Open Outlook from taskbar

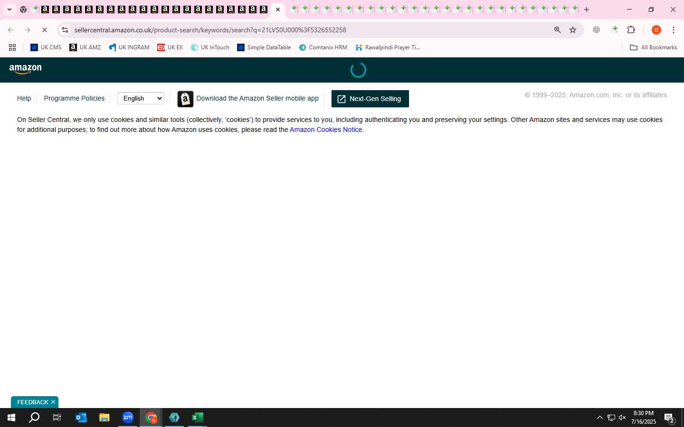coord(81,418)
